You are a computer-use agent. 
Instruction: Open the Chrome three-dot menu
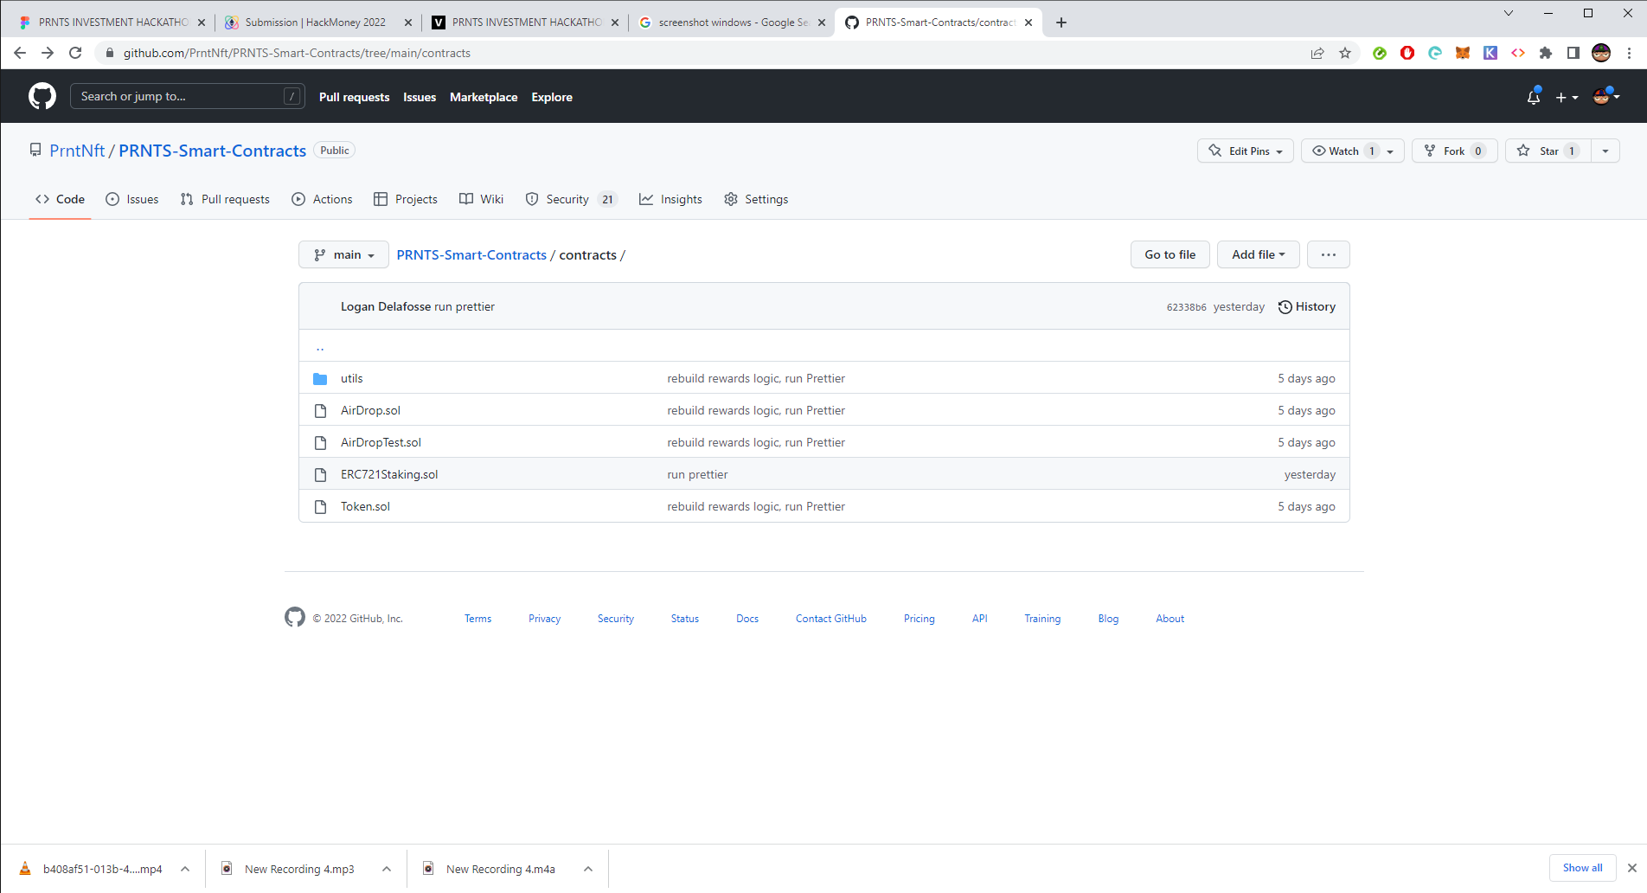(x=1629, y=53)
